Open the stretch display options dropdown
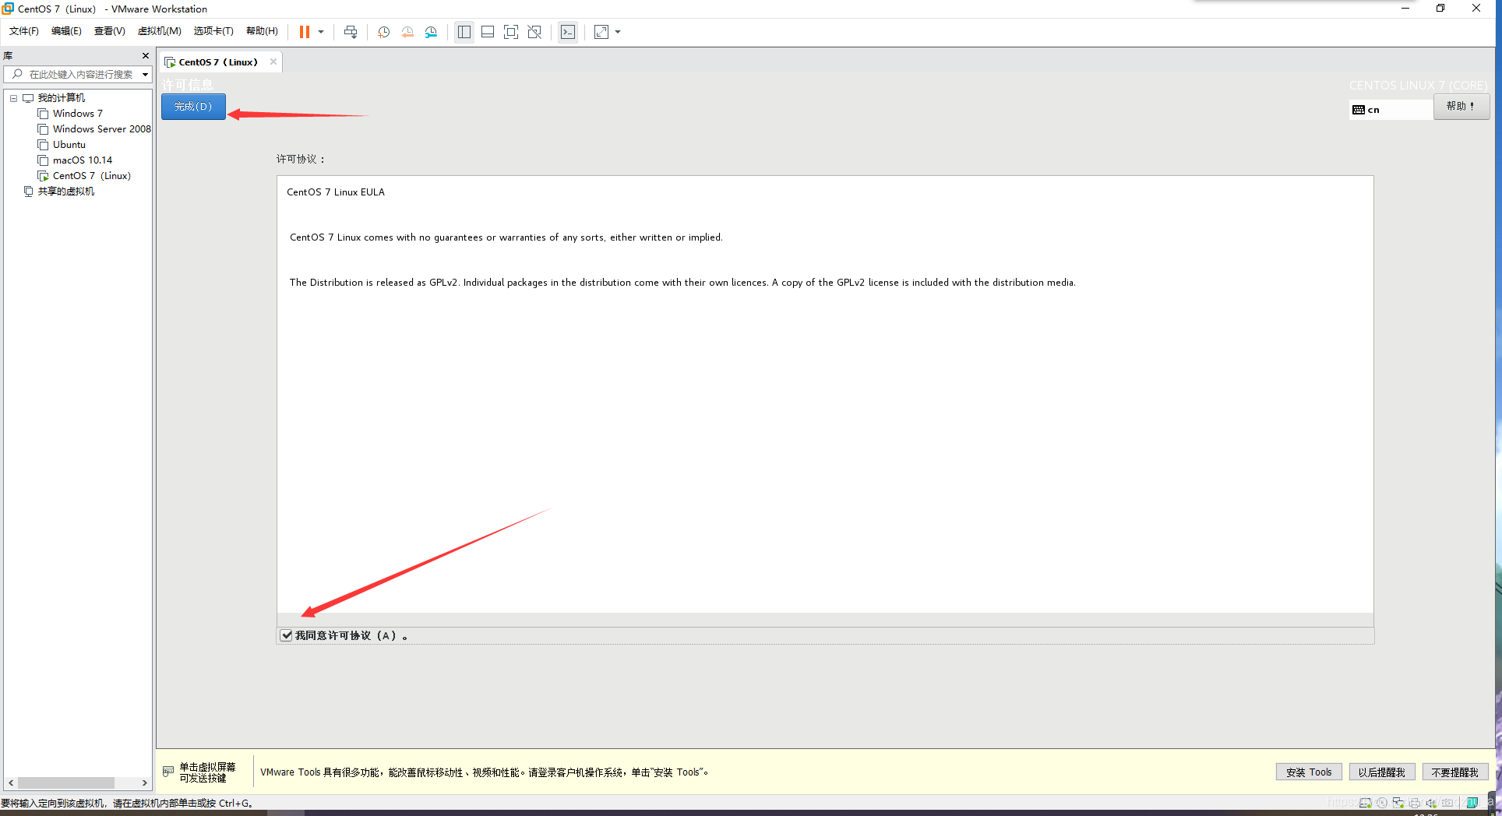This screenshot has width=1502, height=816. tap(618, 32)
